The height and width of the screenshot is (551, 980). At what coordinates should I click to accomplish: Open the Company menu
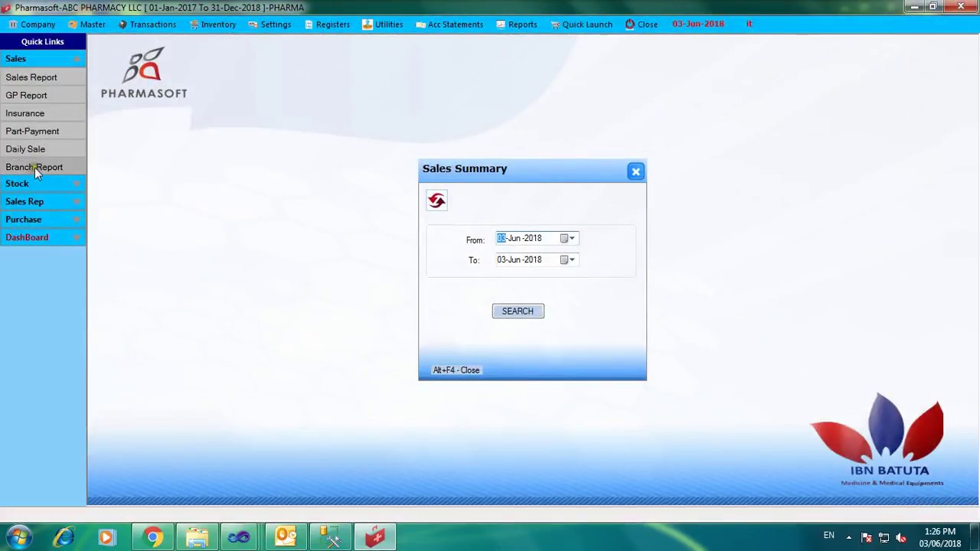coord(32,24)
